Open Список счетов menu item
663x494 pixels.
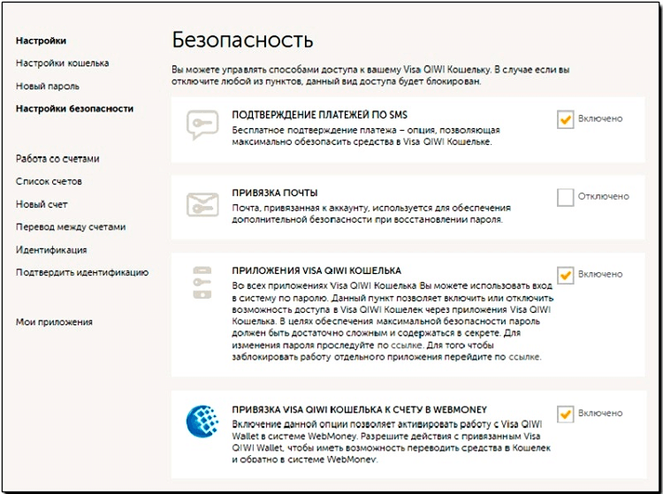(x=49, y=182)
